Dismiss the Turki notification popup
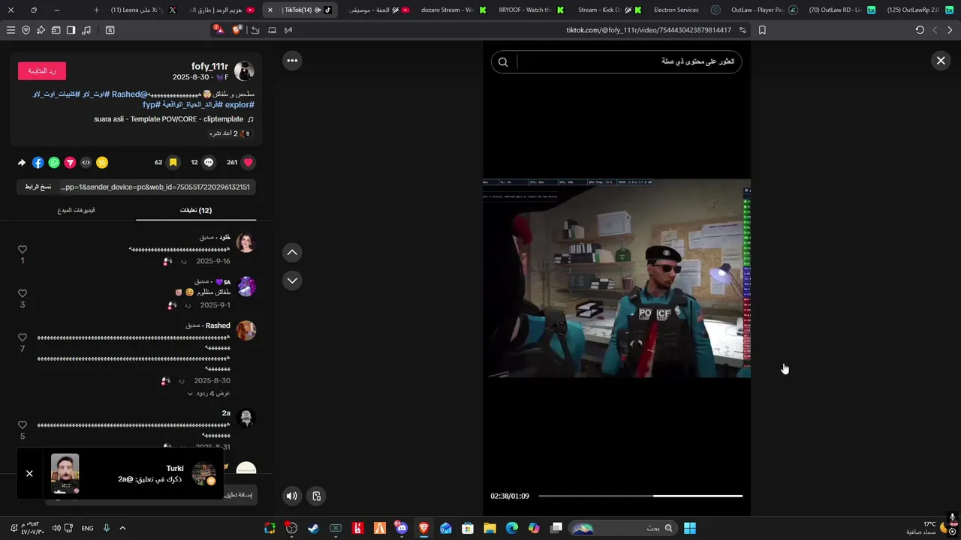 click(29, 473)
